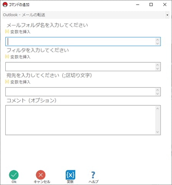The image size is (172, 185).
Task: Click variable icon under メールフォルダ名 label
Action: pyautogui.click(x=7, y=31)
